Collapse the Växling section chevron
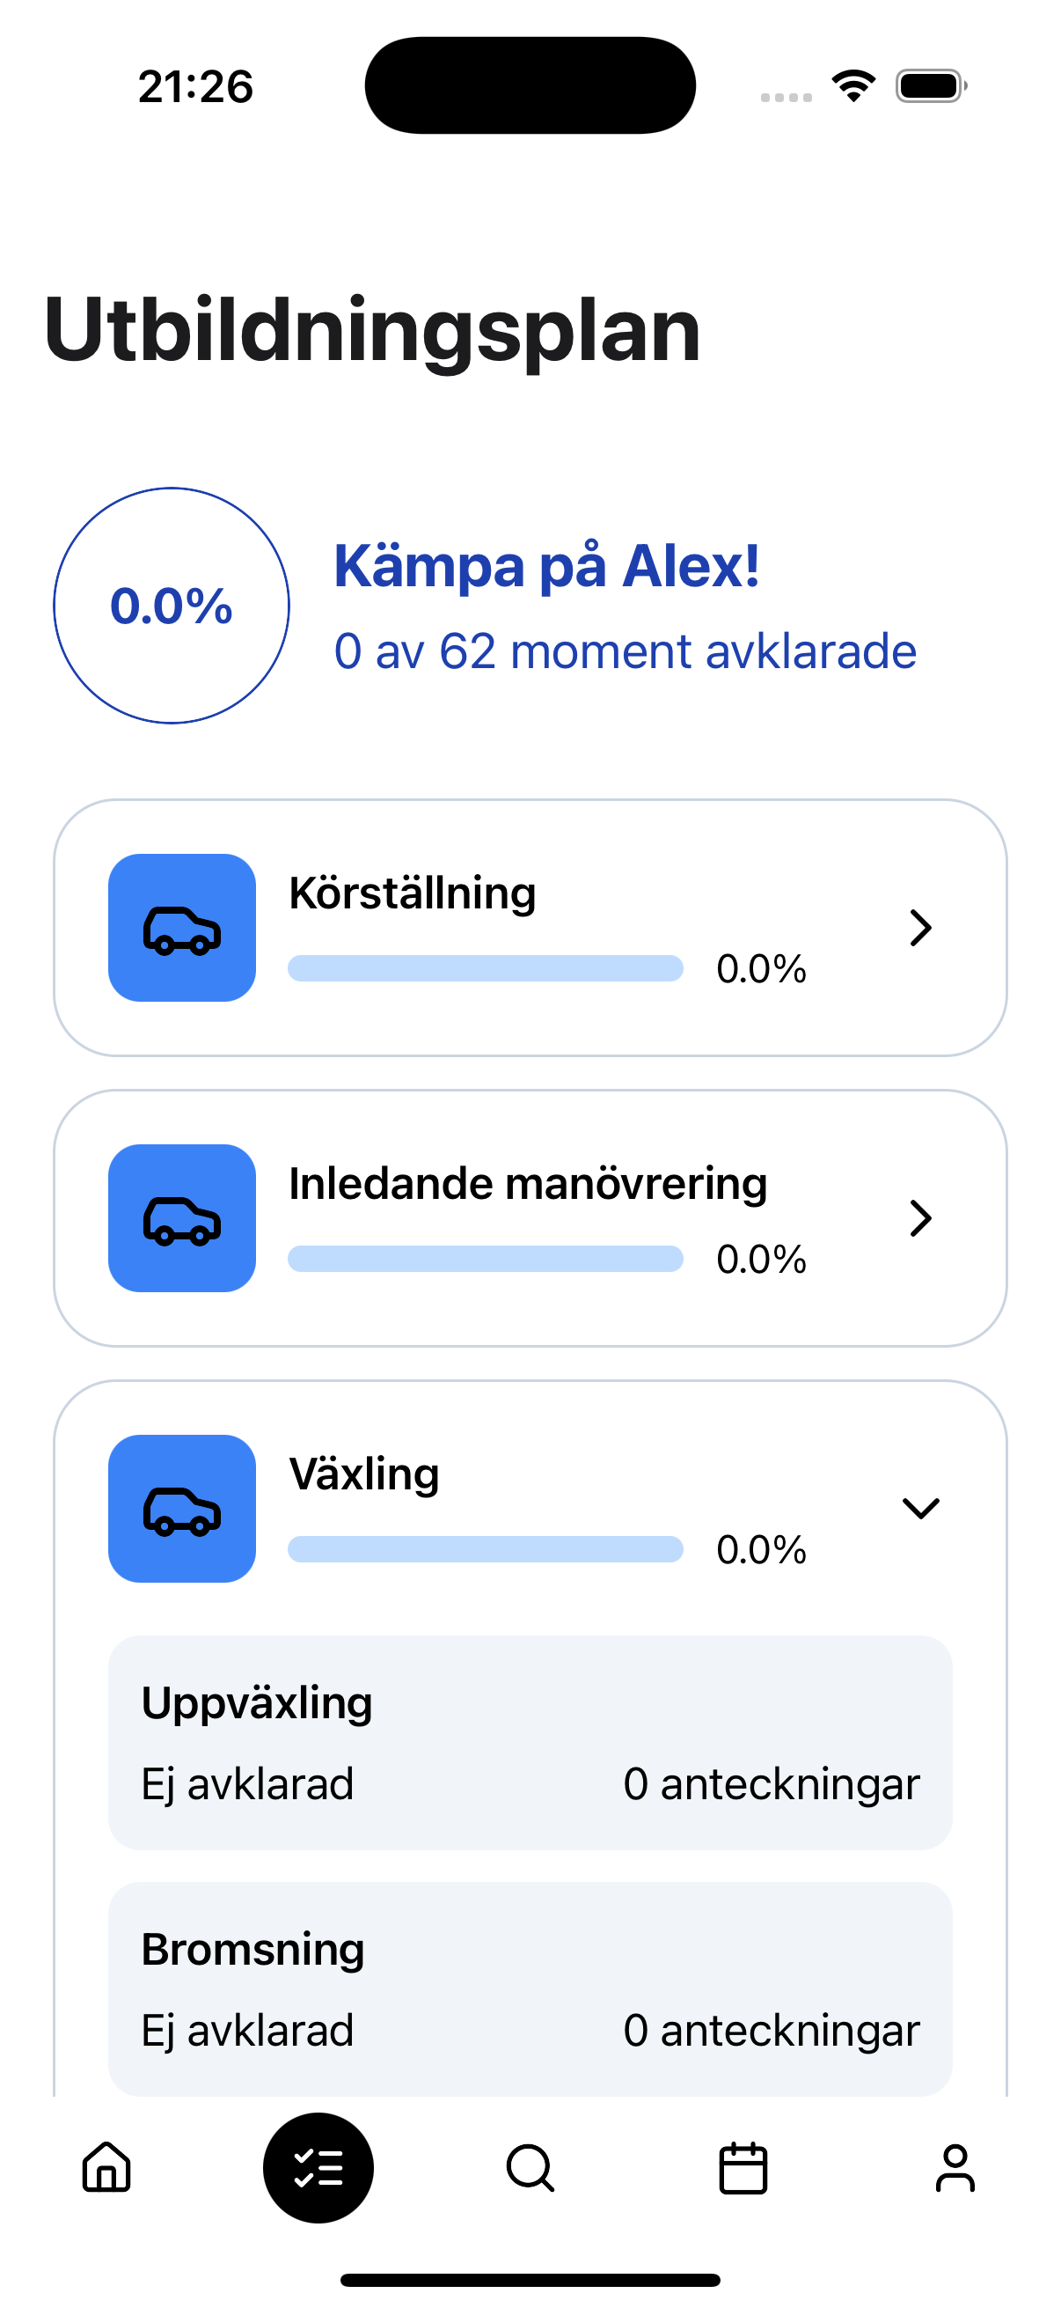This screenshot has height=2308, width=1061. click(920, 1508)
